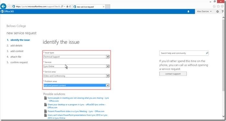Open browser favorites star icon
This screenshot has width=226, height=121.
tap(218, 6)
